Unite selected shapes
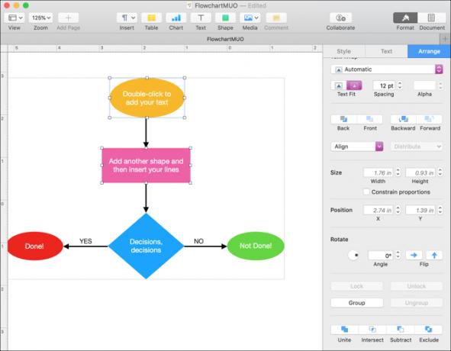This screenshot has height=351, width=451. pos(345,330)
